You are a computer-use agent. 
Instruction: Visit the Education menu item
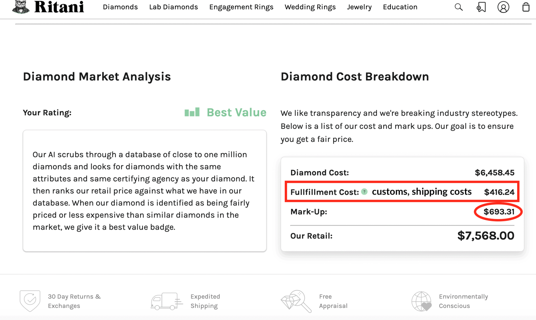pyautogui.click(x=400, y=7)
